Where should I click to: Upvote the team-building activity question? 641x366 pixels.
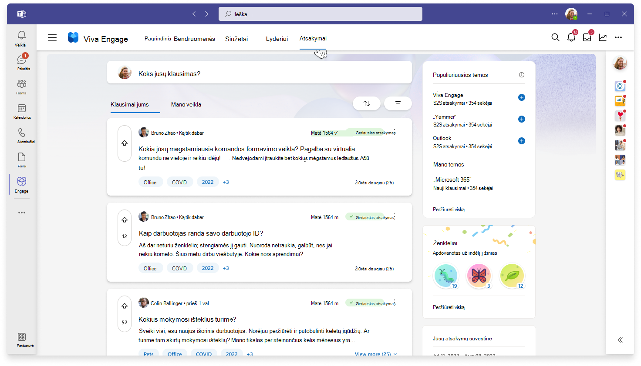[x=125, y=143]
